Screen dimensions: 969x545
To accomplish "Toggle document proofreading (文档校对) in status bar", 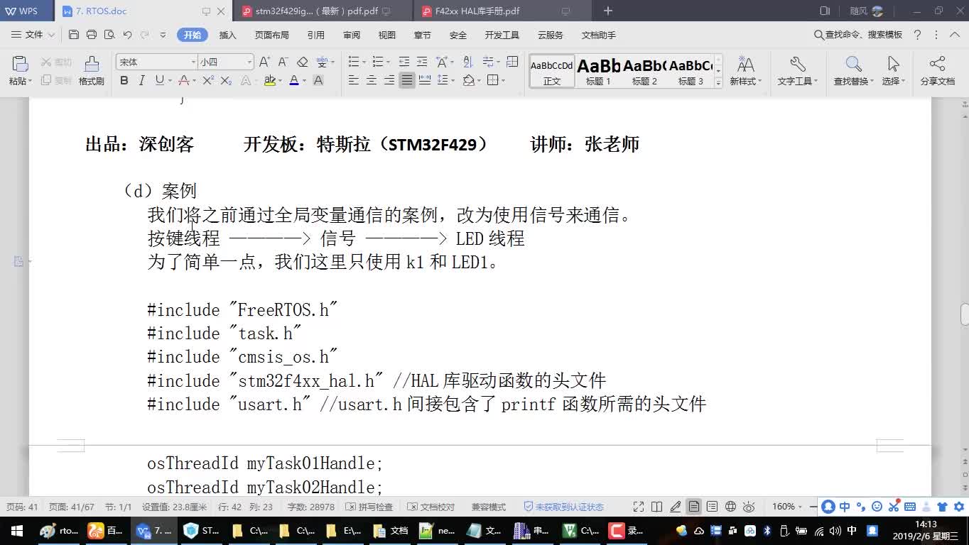I will pyautogui.click(x=431, y=507).
